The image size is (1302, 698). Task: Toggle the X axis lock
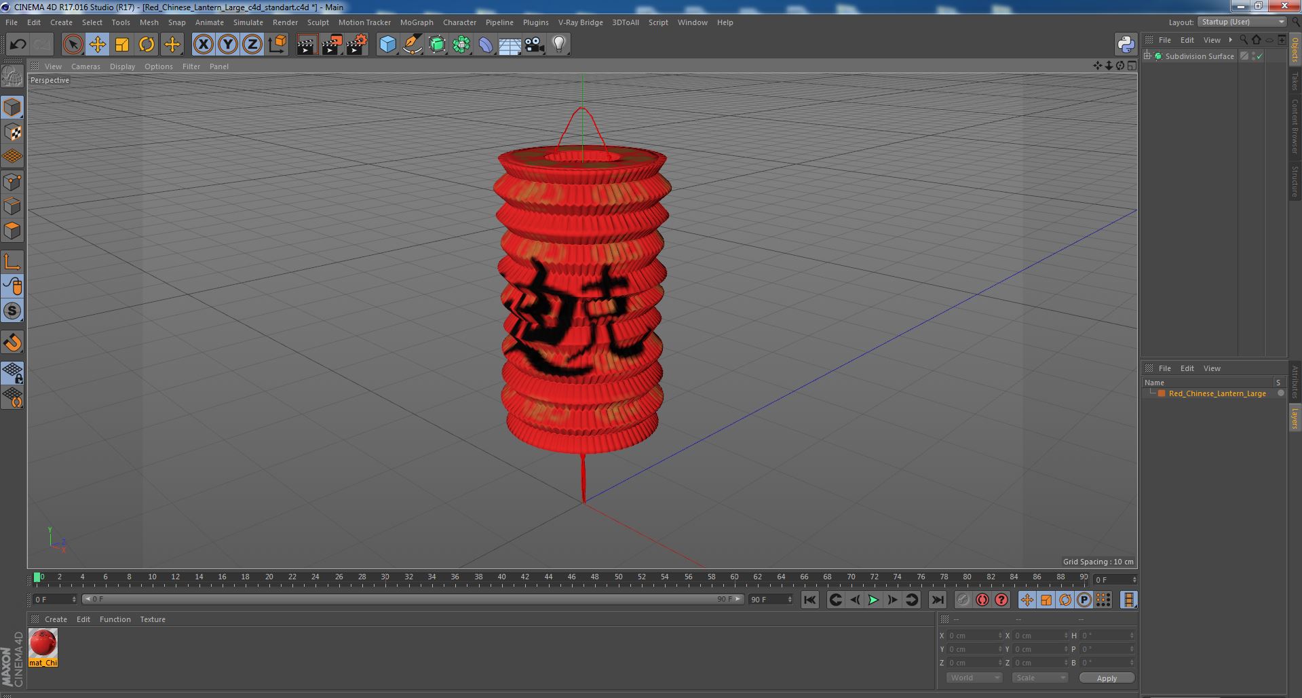point(203,45)
